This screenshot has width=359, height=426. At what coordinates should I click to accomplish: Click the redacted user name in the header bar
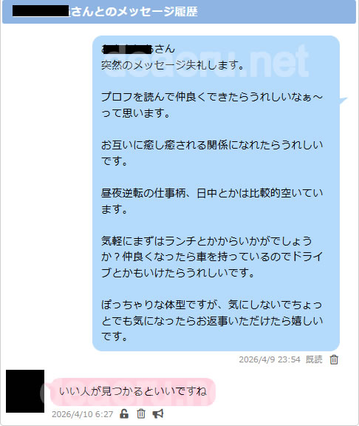click(x=41, y=11)
